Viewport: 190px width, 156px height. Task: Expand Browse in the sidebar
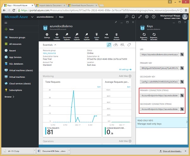[9, 97]
